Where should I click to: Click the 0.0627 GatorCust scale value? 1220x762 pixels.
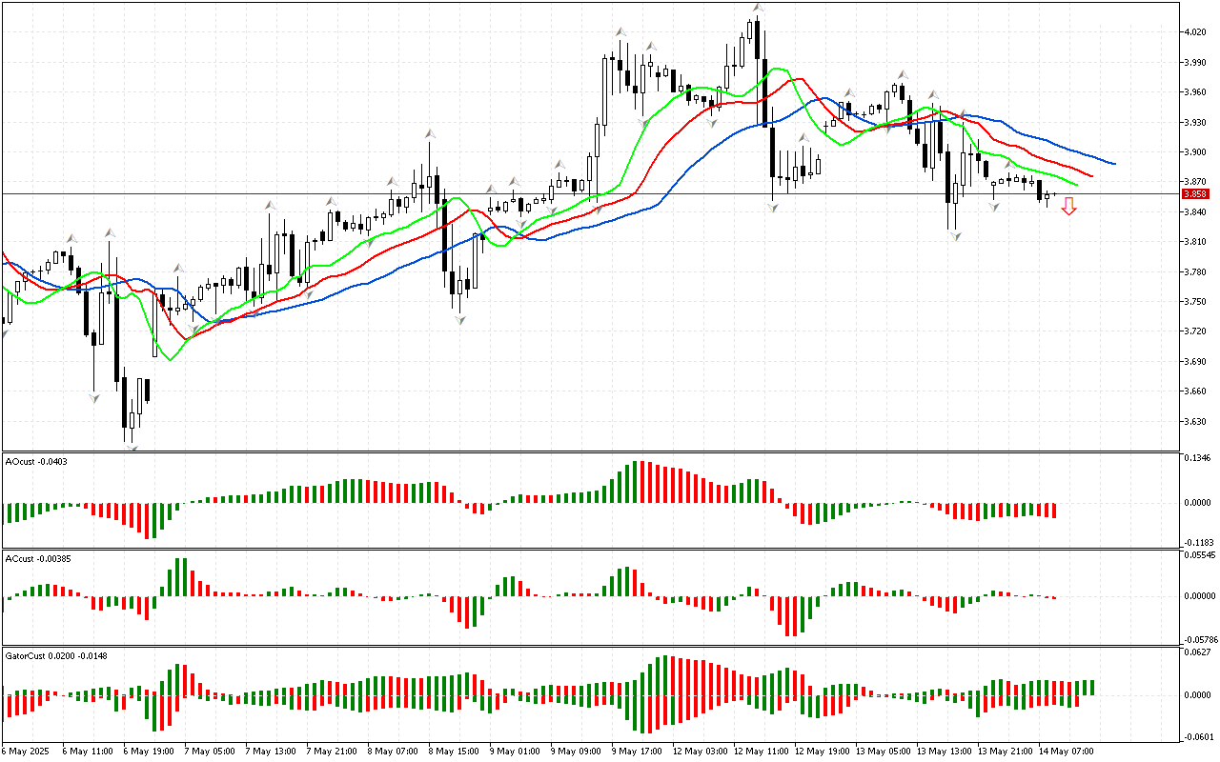click(x=1196, y=652)
